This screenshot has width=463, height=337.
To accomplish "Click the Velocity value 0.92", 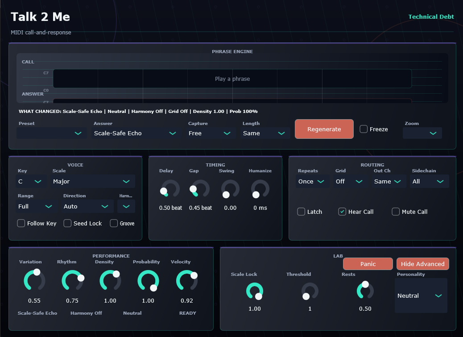I will [x=186, y=301].
